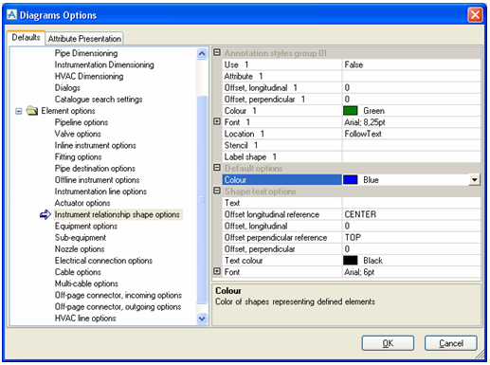Select Equipment options in the tree
Viewport: 490px width, 365px height.
point(86,226)
